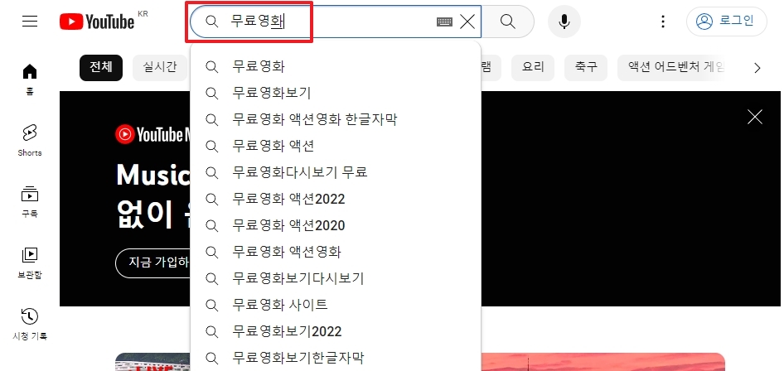Open the 홈 sidebar item
784x371 pixels.
30,79
